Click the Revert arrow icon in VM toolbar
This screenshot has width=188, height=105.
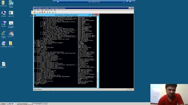(x=55, y=12)
